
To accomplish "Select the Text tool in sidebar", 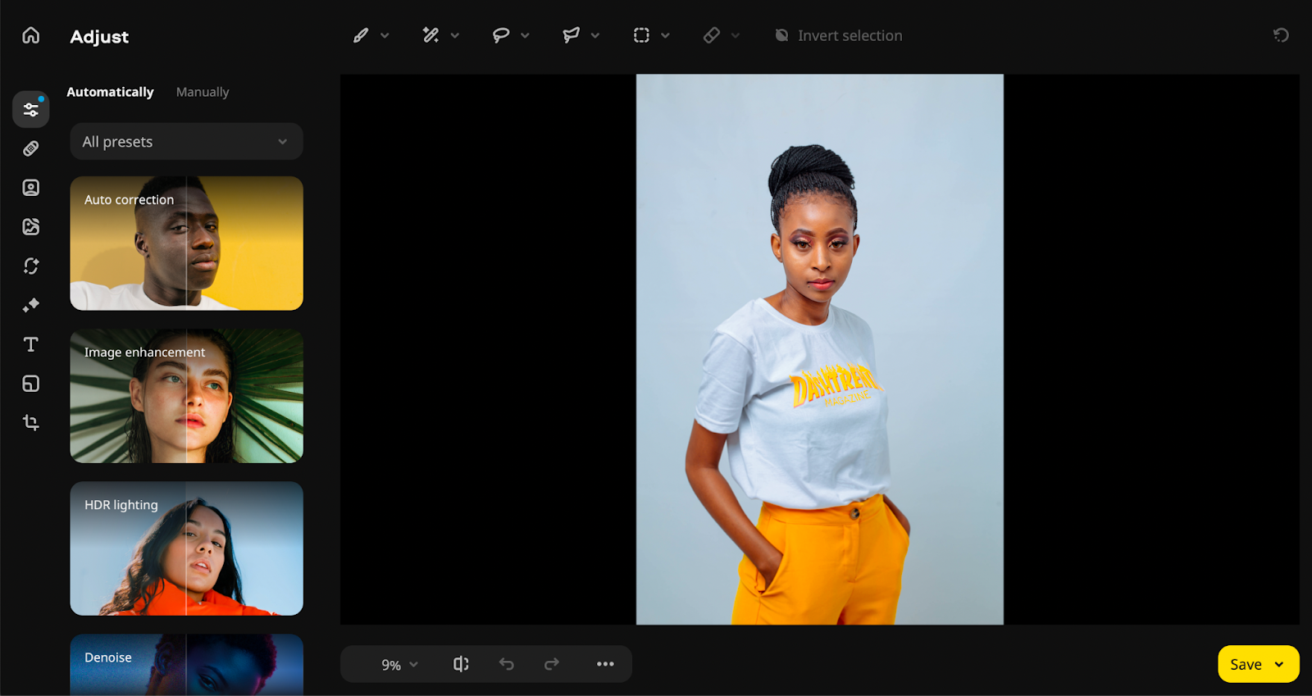I will 31,344.
